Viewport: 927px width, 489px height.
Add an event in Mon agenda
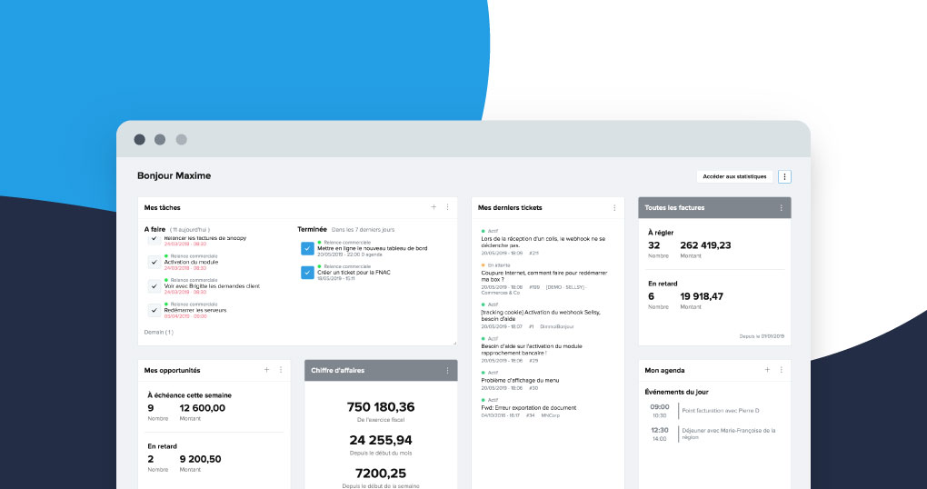coord(767,370)
